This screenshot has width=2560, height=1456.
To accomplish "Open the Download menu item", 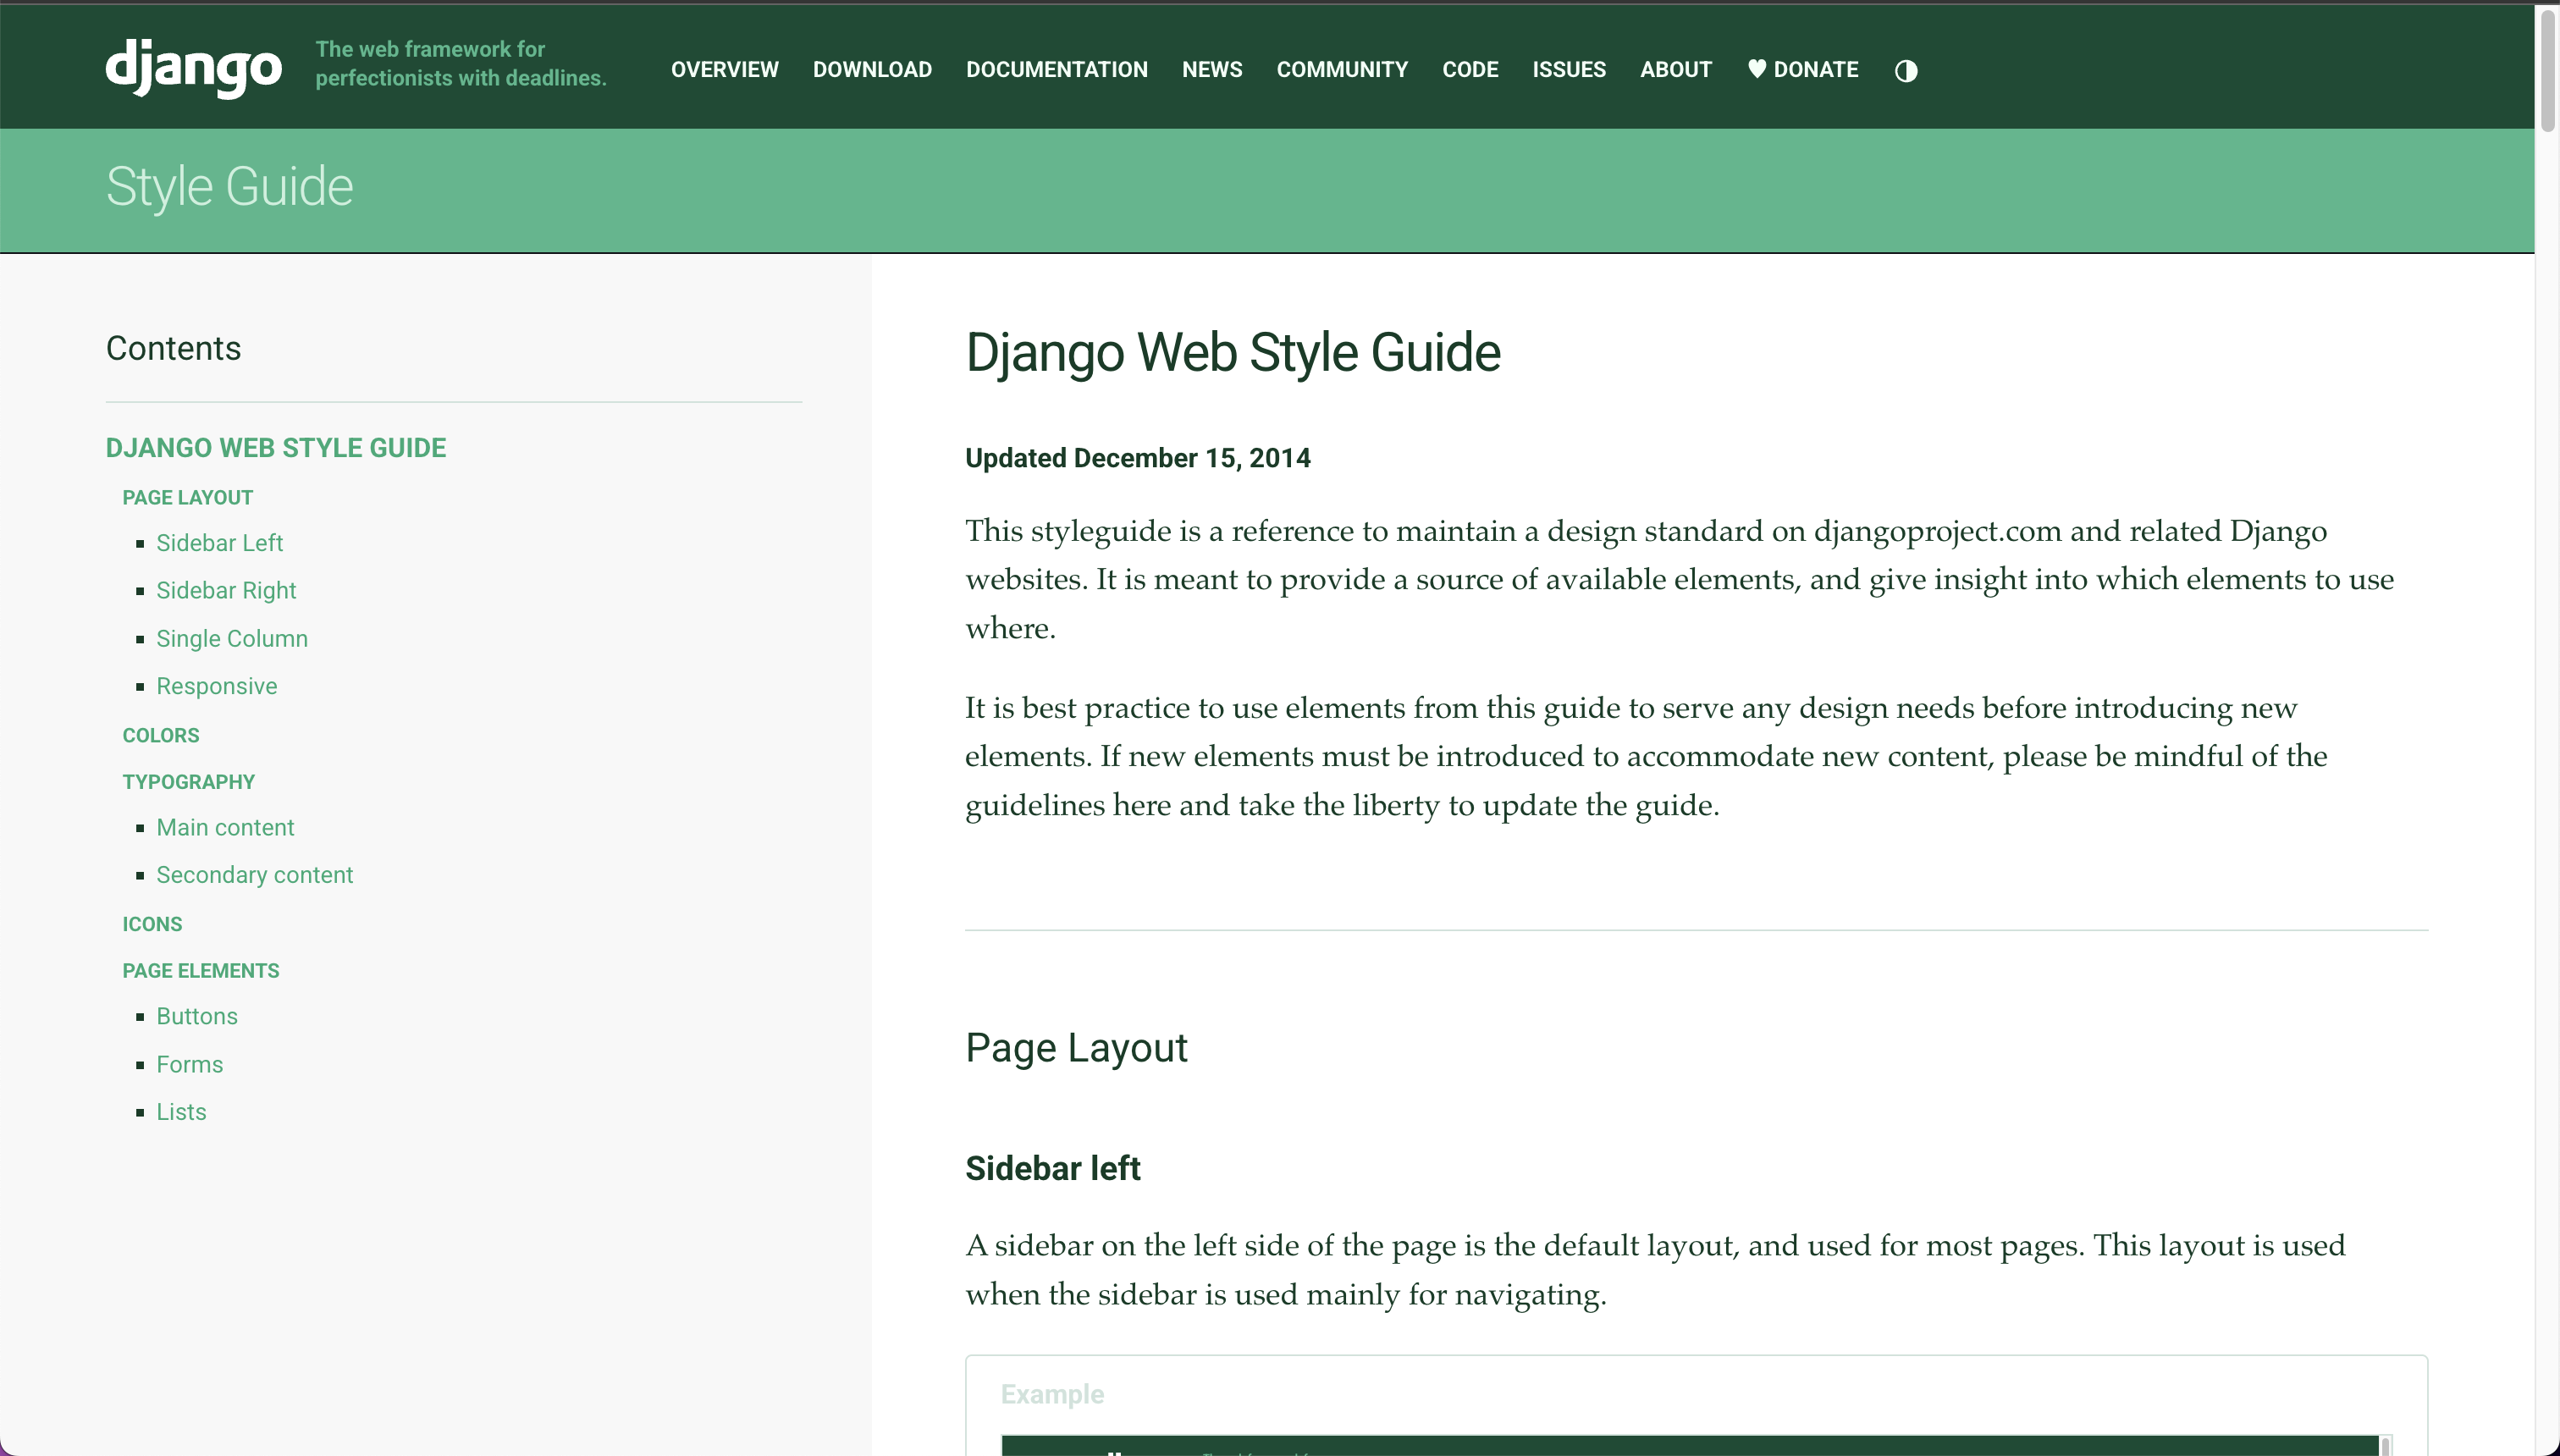I will tap(872, 70).
